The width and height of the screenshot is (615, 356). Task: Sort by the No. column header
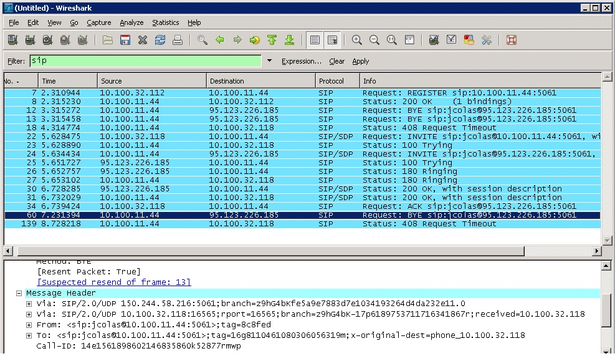21,81
